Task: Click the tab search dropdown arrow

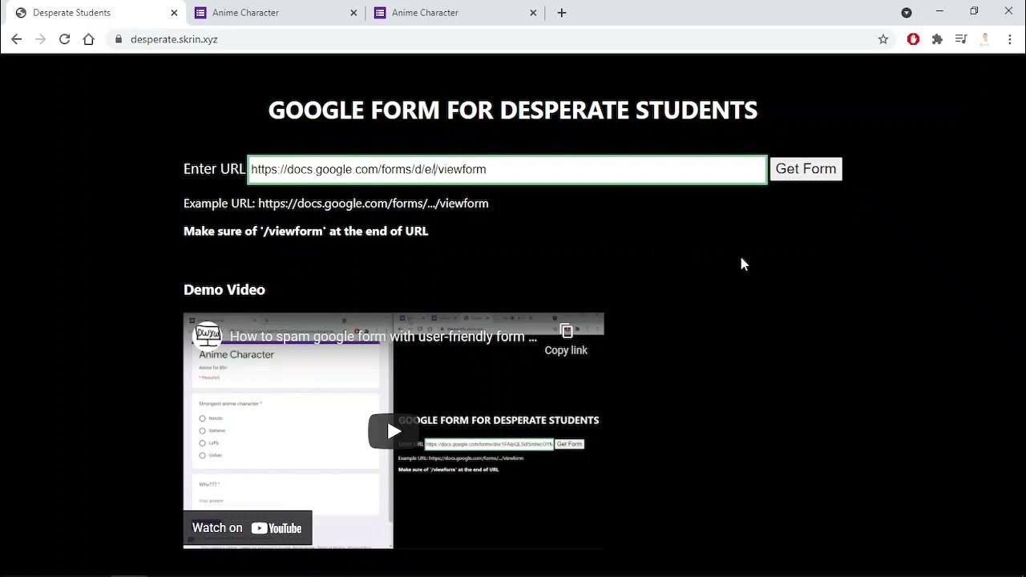Action: coord(907,13)
